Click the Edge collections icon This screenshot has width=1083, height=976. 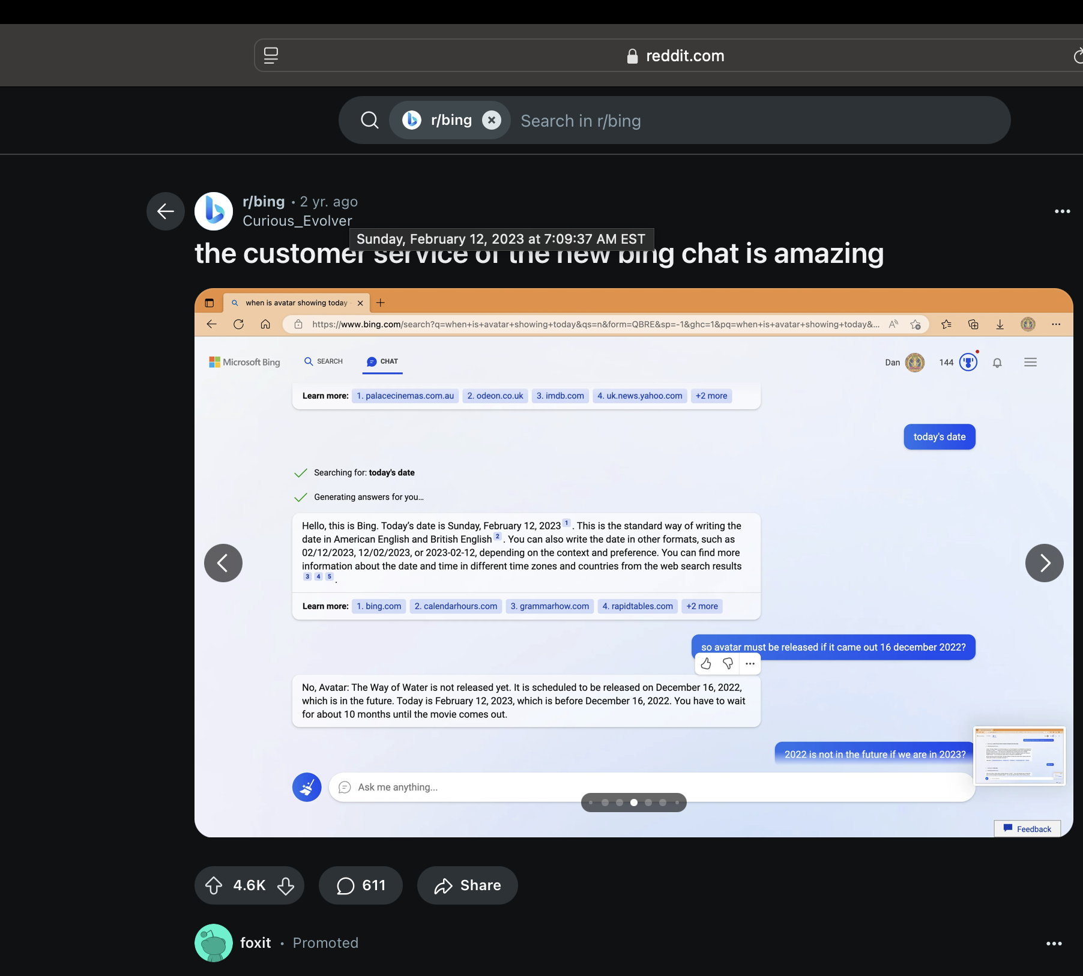tap(973, 324)
